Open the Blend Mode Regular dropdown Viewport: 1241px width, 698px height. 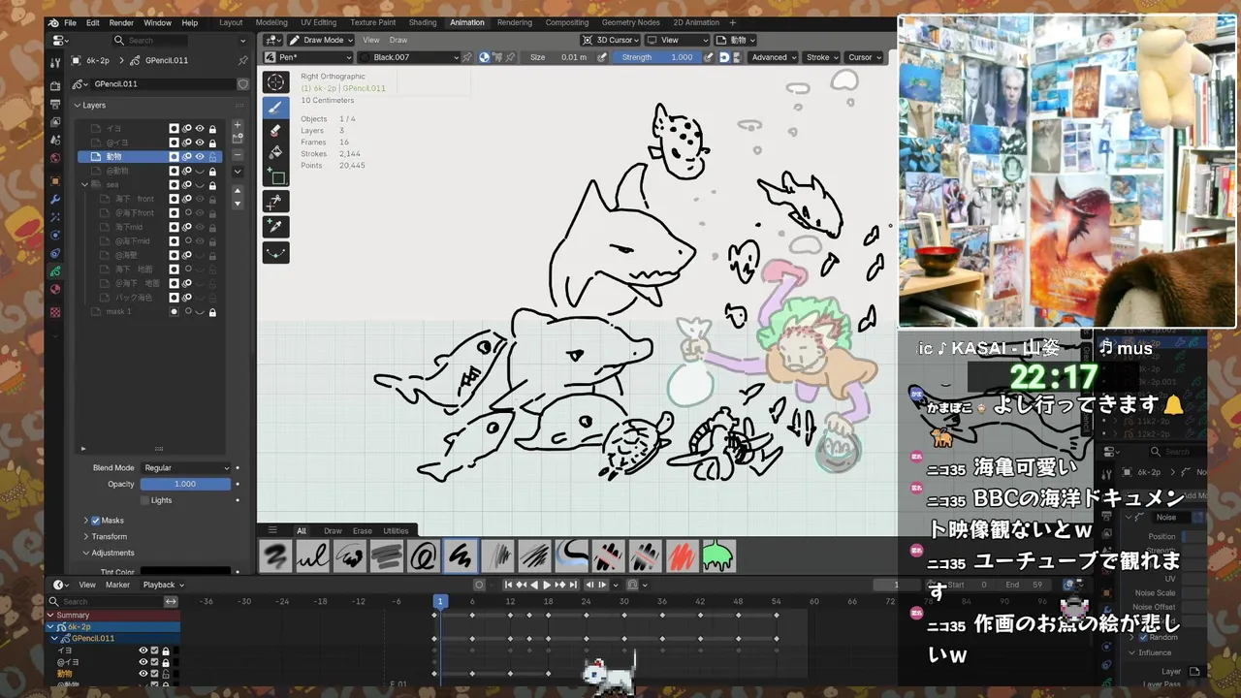coord(185,467)
